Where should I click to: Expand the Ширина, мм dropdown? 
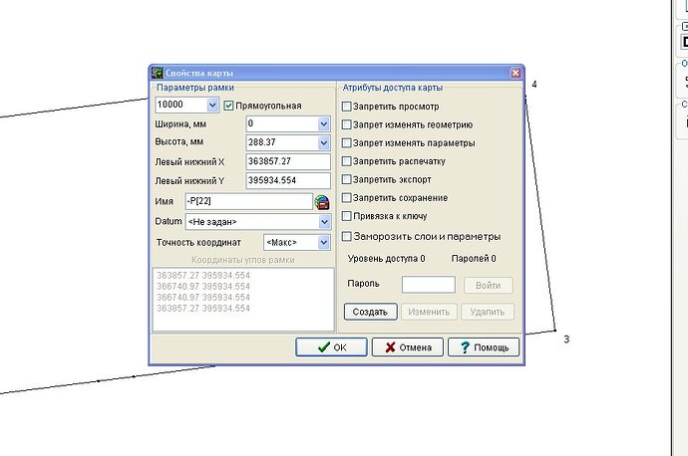[323, 124]
